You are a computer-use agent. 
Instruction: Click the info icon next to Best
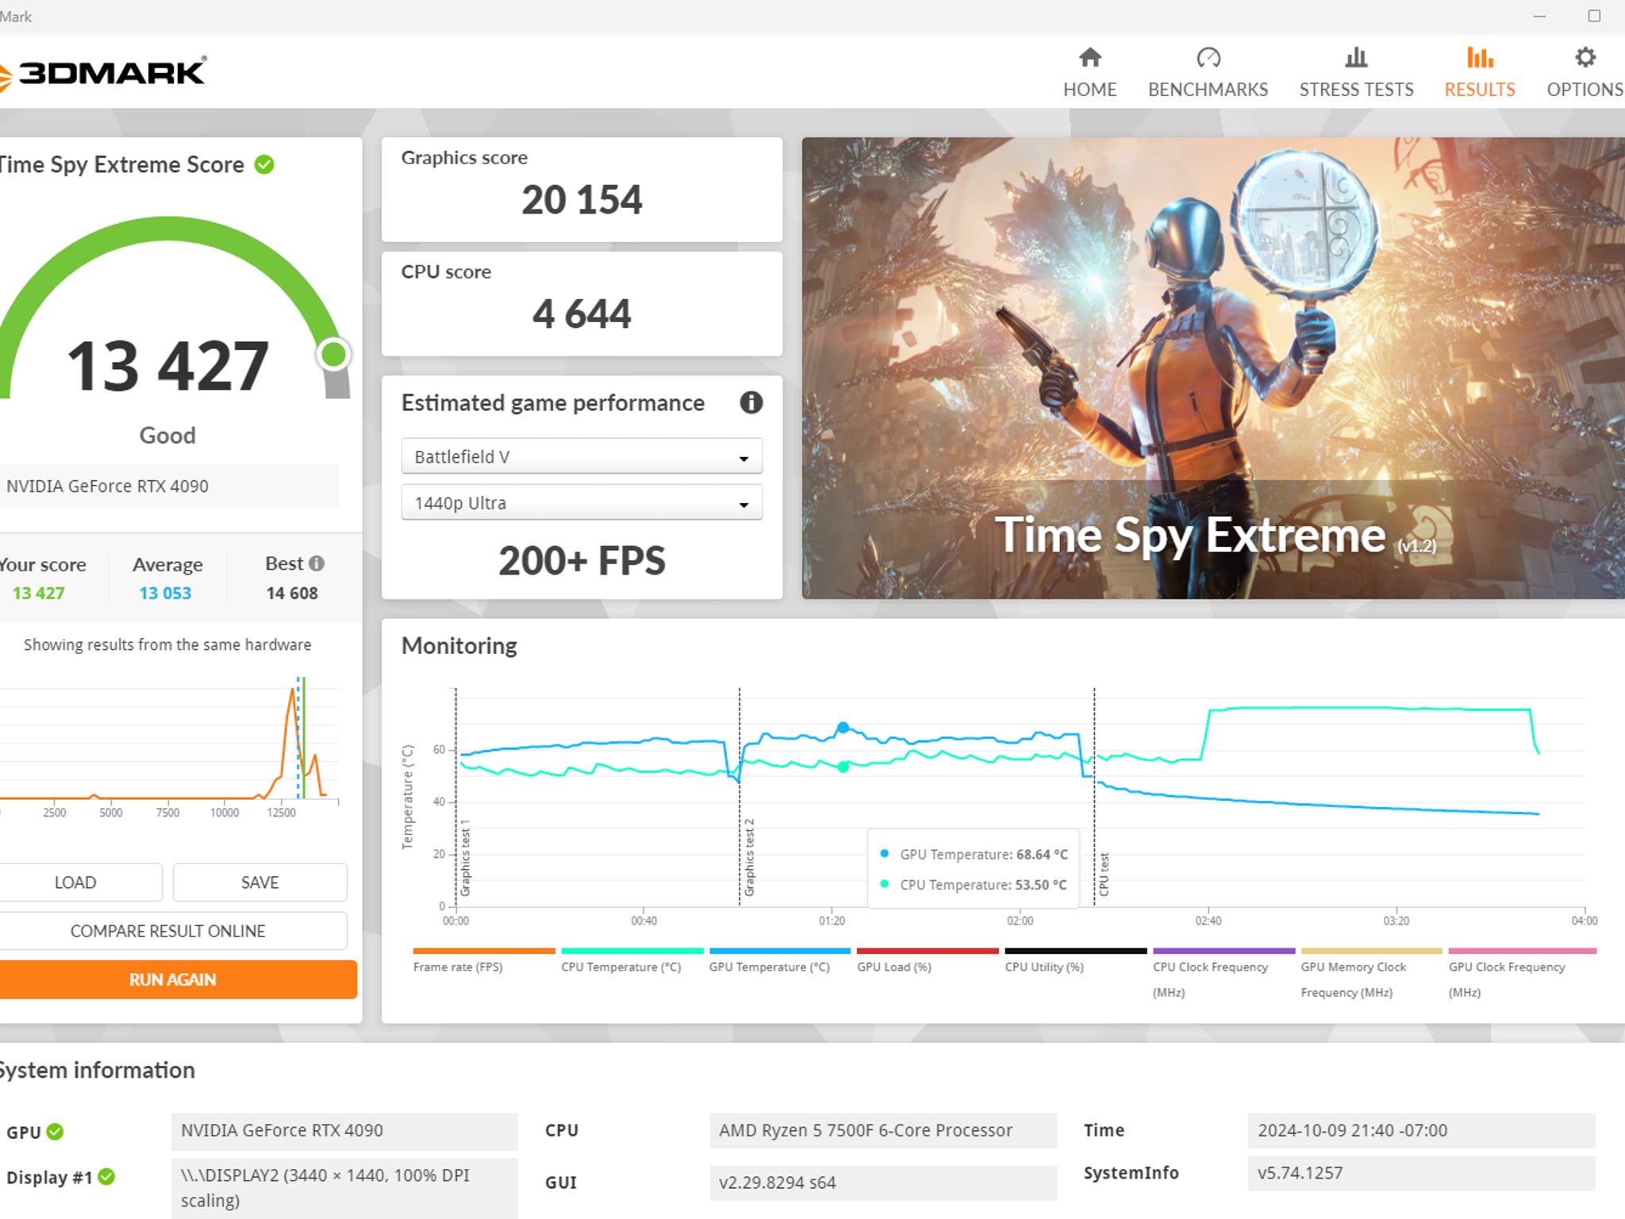[317, 563]
